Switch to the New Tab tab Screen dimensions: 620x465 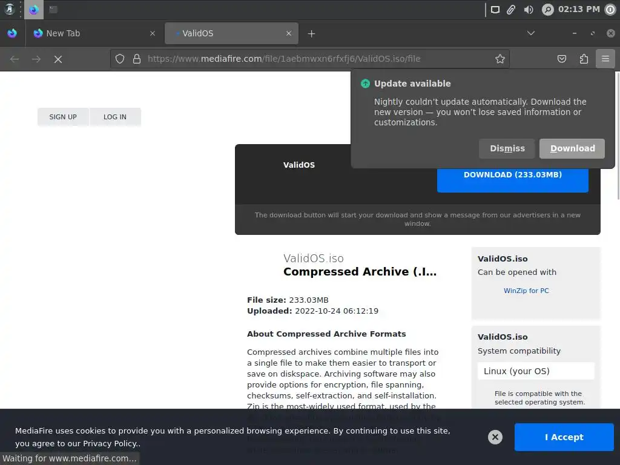pos(94,33)
